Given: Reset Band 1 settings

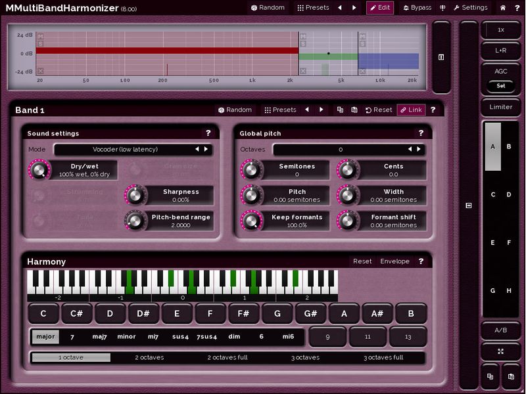Looking at the screenshot, I should tap(379, 110).
